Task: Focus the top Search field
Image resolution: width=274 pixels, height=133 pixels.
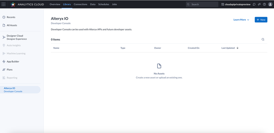Action: (202, 4)
